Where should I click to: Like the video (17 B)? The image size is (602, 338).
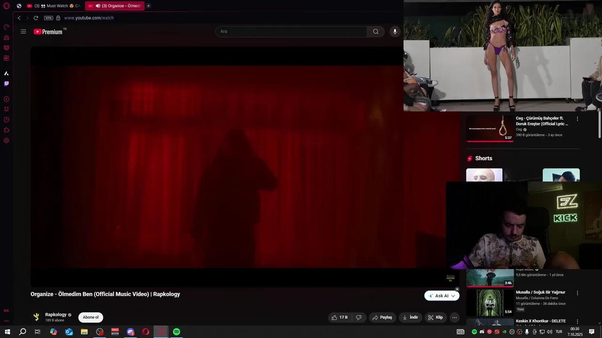(340, 317)
